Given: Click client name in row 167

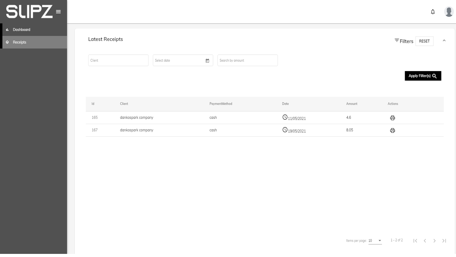Looking at the screenshot, I should (x=137, y=130).
